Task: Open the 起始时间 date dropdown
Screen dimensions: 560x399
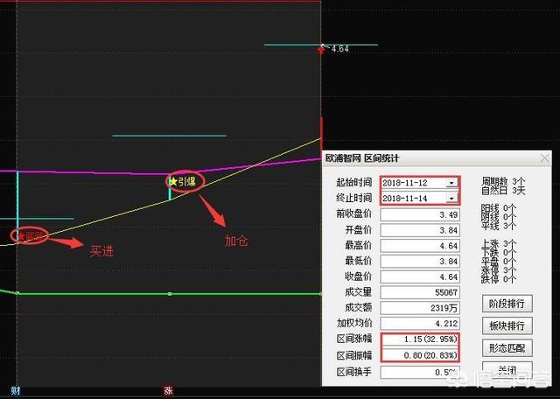Action: (x=451, y=183)
